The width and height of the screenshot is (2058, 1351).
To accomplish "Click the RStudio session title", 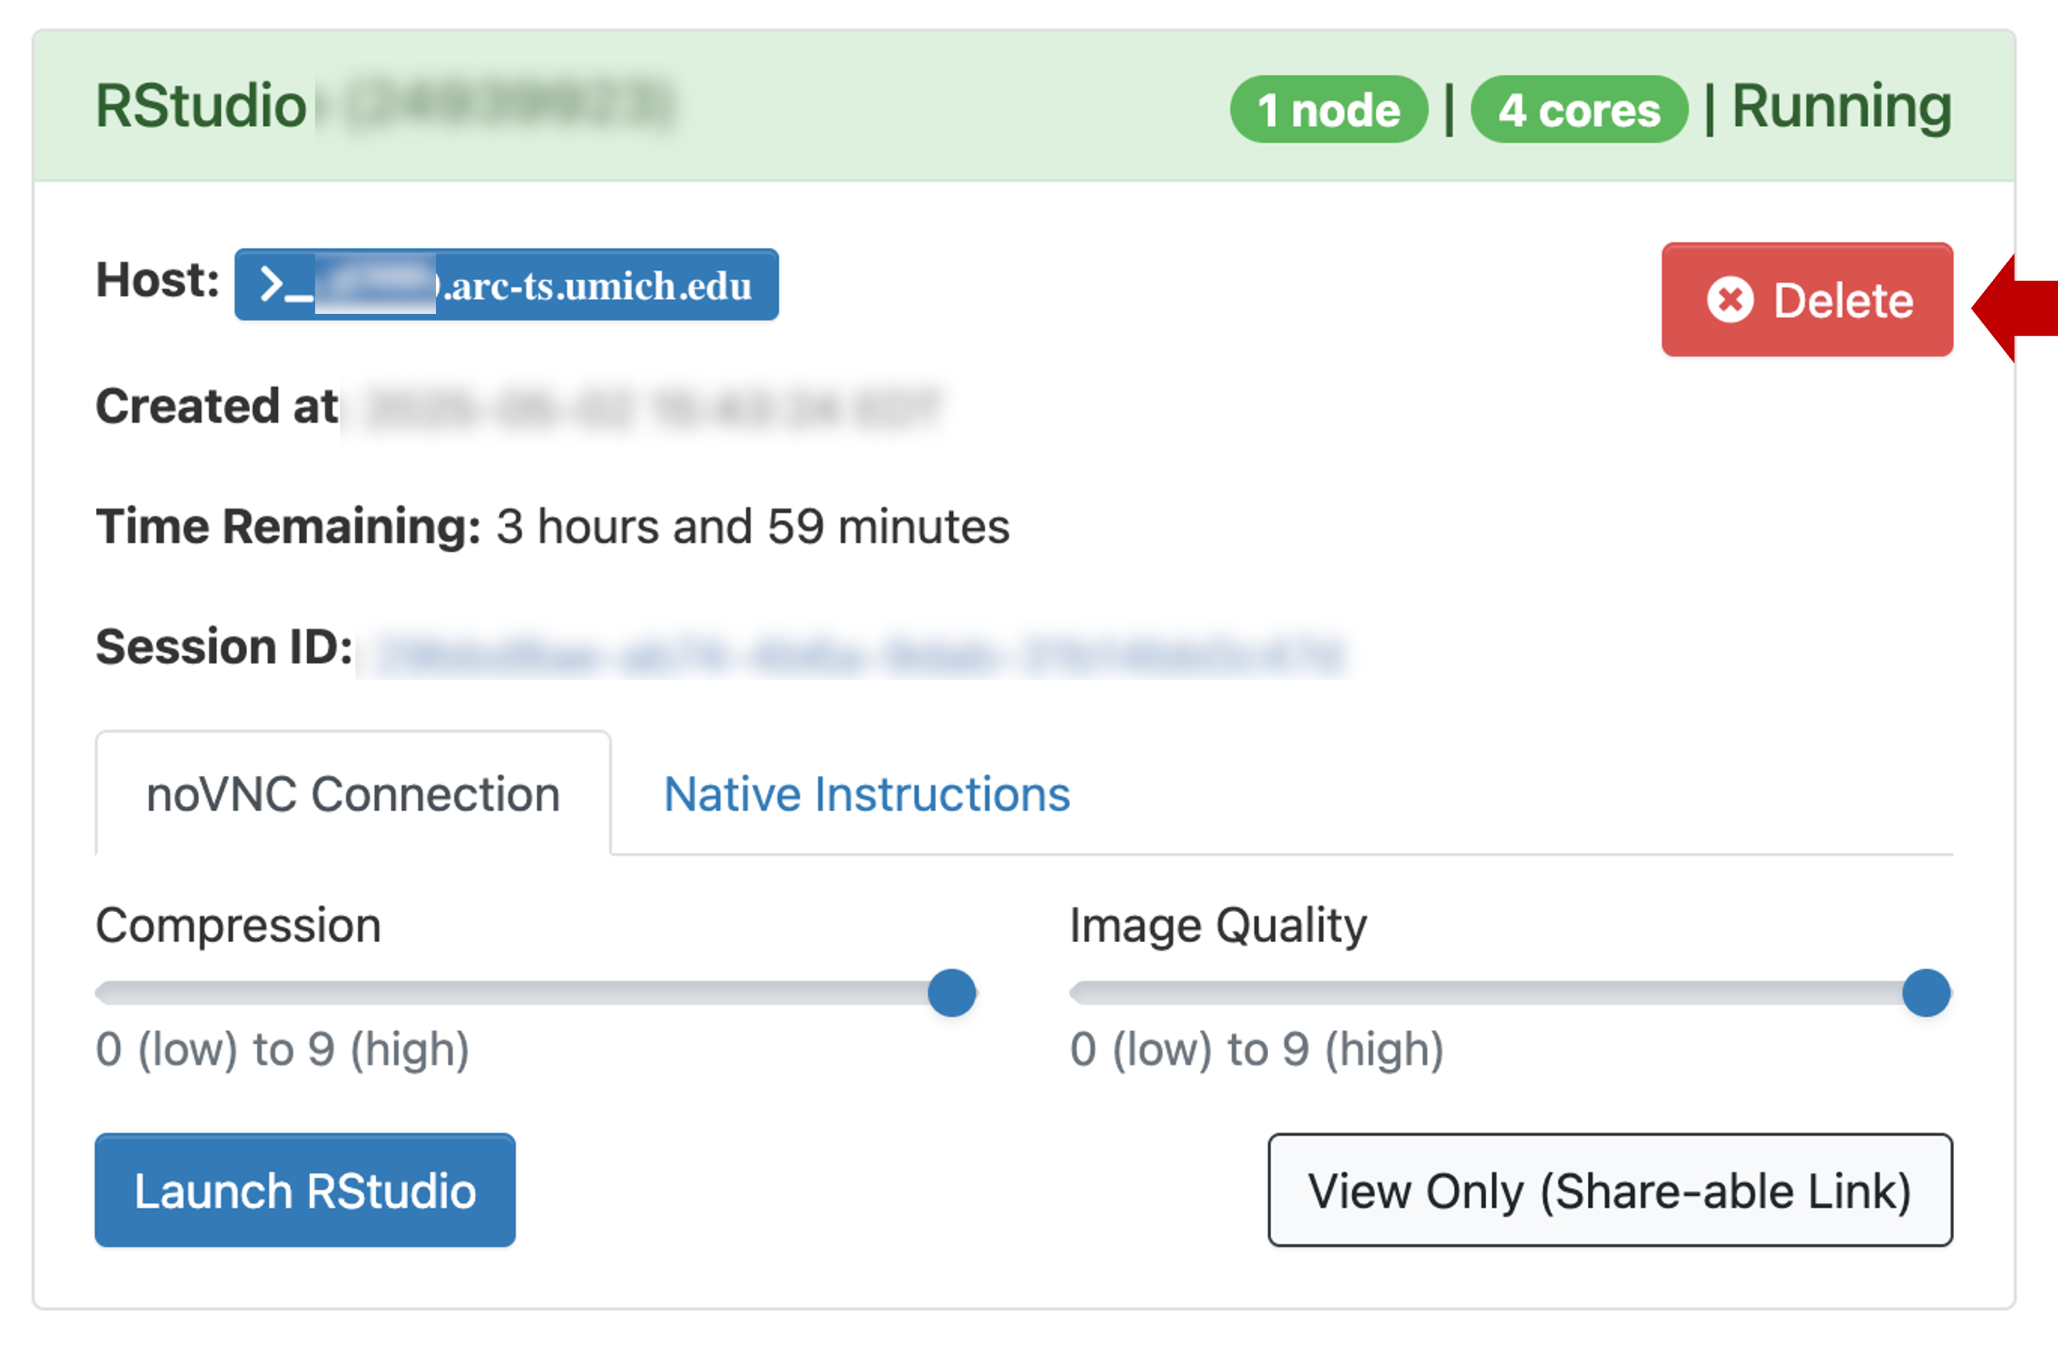I will tap(200, 105).
